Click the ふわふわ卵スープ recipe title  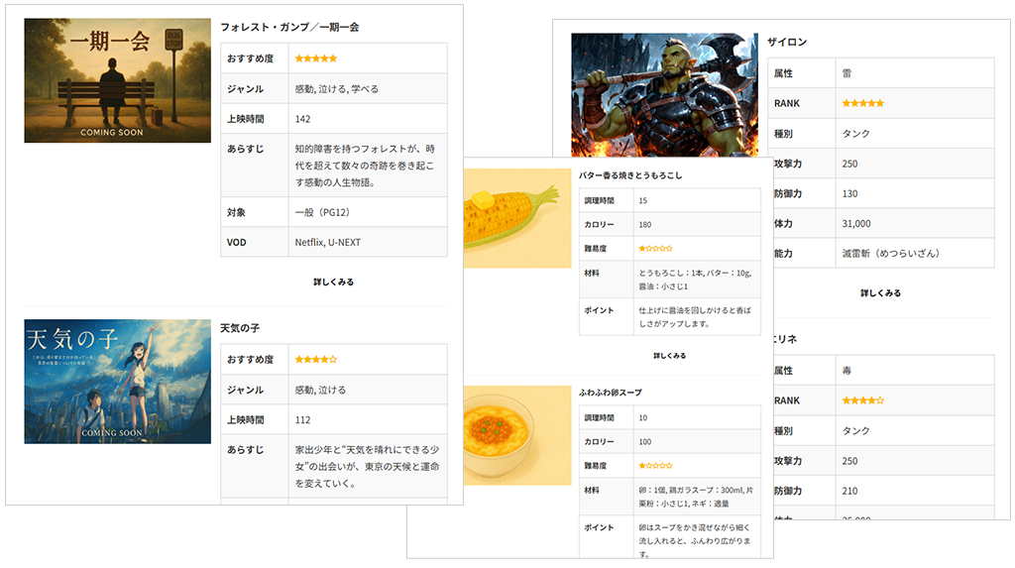[x=613, y=393]
